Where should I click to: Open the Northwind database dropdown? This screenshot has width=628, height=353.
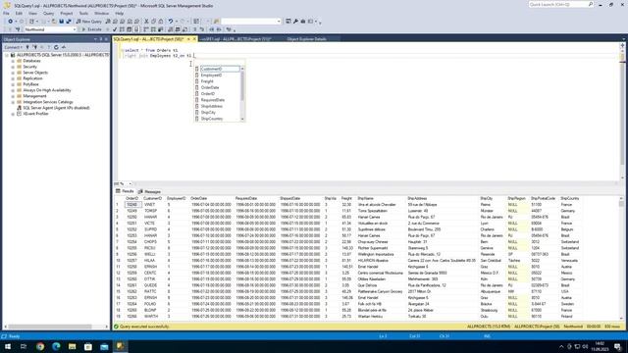click(x=75, y=29)
